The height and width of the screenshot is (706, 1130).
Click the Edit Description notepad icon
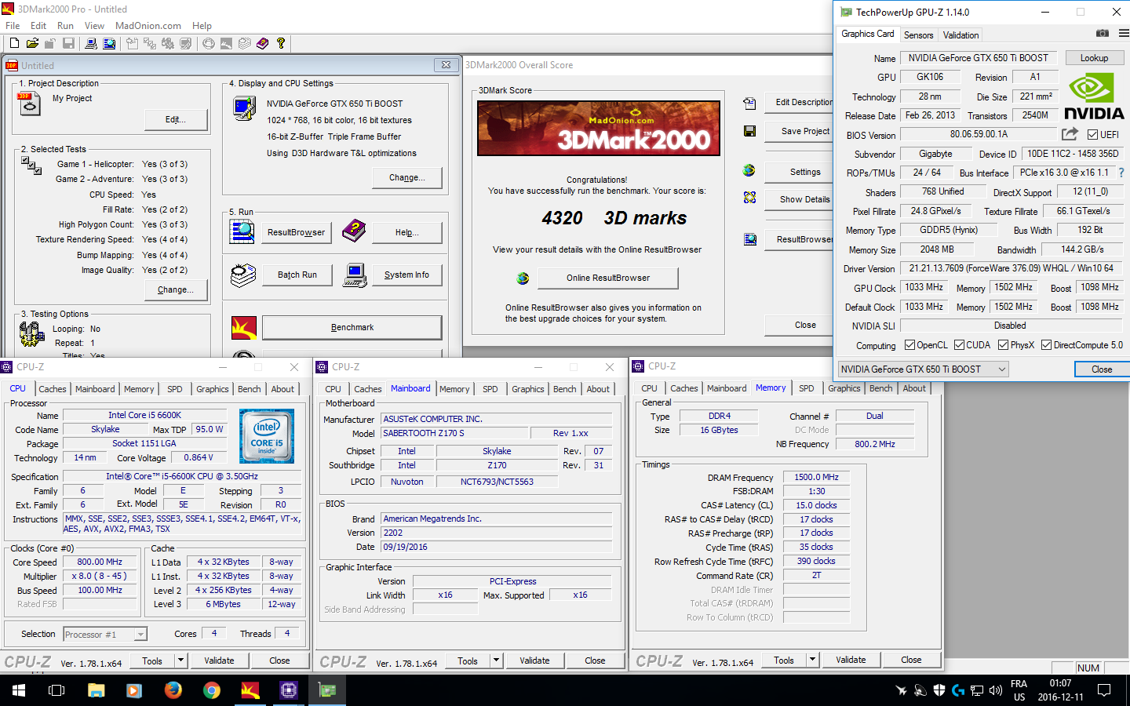(x=749, y=103)
